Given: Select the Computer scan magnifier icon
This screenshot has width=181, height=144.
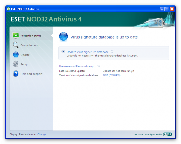Looking at the screenshot, I should pyautogui.click(x=16, y=45).
